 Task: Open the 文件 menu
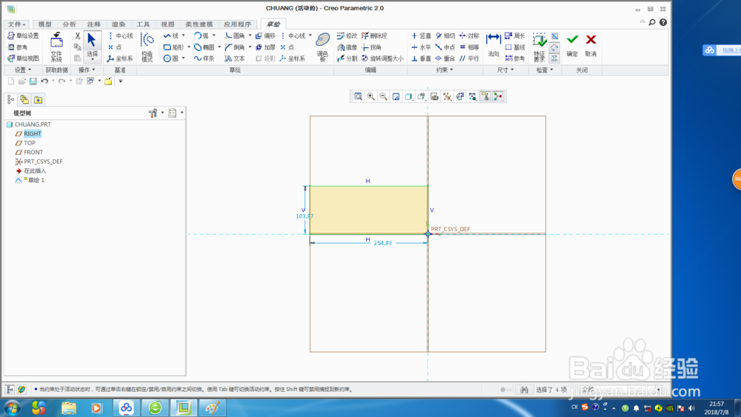coord(16,24)
